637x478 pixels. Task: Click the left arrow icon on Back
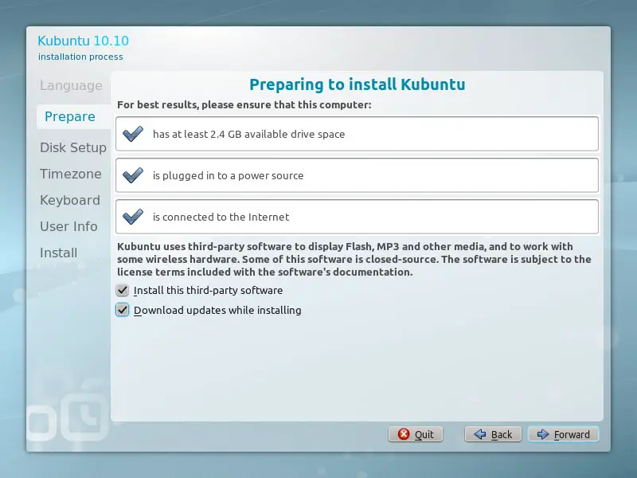click(480, 434)
